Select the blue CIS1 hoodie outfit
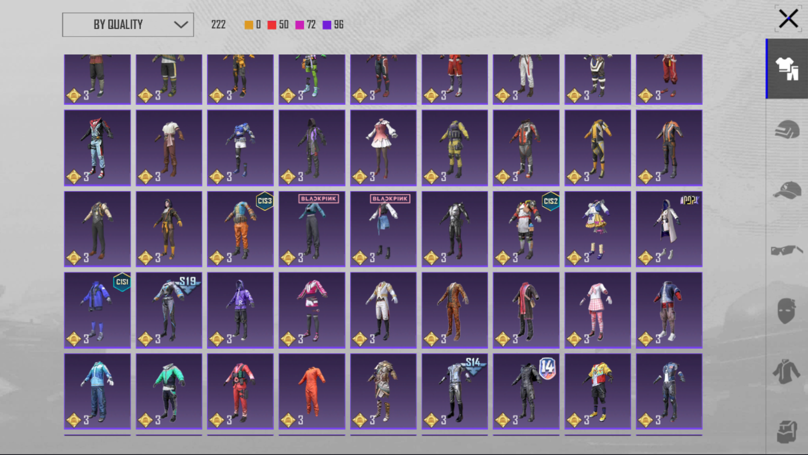Image resolution: width=808 pixels, height=455 pixels. point(97,310)
